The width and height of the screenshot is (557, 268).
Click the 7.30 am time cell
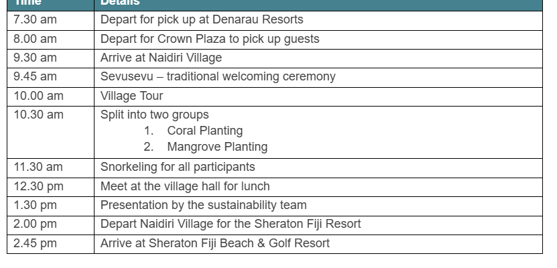click(50, 21)
